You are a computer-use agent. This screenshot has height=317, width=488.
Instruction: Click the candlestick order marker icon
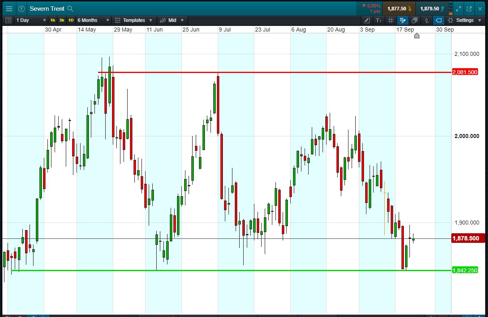pos(427,20)
